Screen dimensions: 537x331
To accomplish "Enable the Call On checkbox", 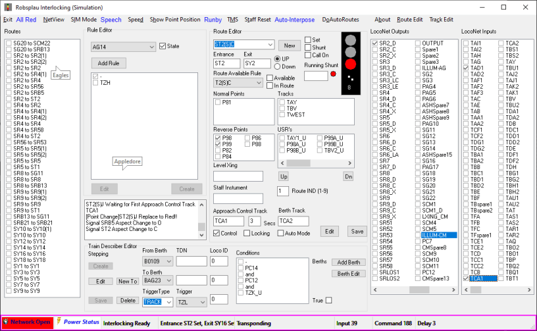I will pos(308,56).
